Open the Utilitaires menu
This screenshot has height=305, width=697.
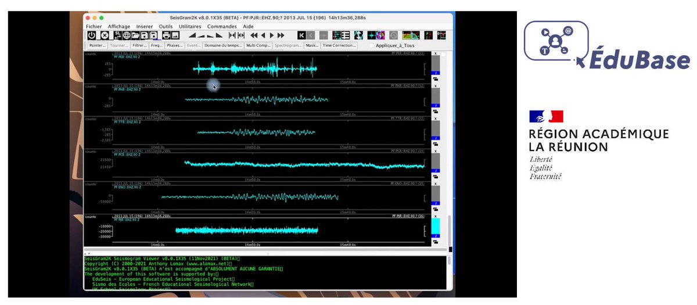coord(190,26)
